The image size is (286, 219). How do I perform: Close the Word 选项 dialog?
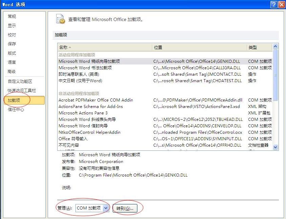[282, 4]
